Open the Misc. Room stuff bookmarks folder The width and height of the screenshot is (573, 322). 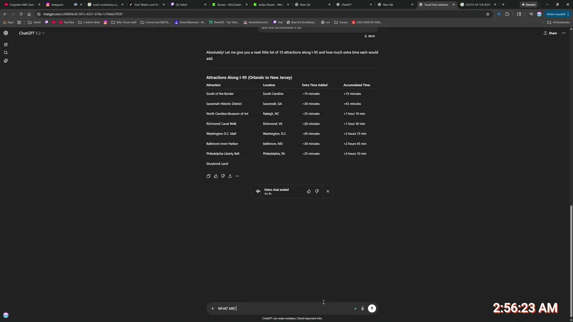pyautogui.click(x=124, y=22)
